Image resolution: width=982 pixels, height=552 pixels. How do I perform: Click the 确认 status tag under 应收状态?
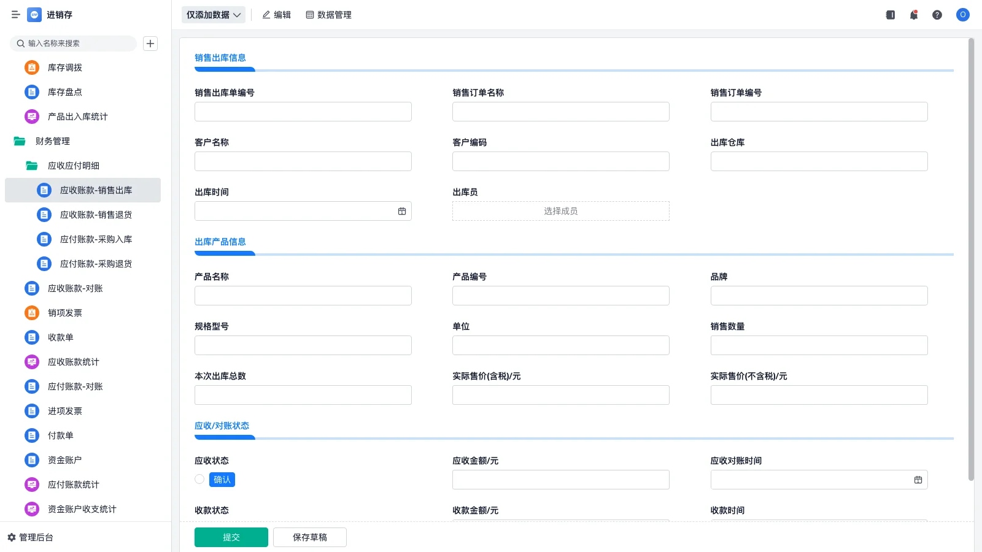coord(222,479)
